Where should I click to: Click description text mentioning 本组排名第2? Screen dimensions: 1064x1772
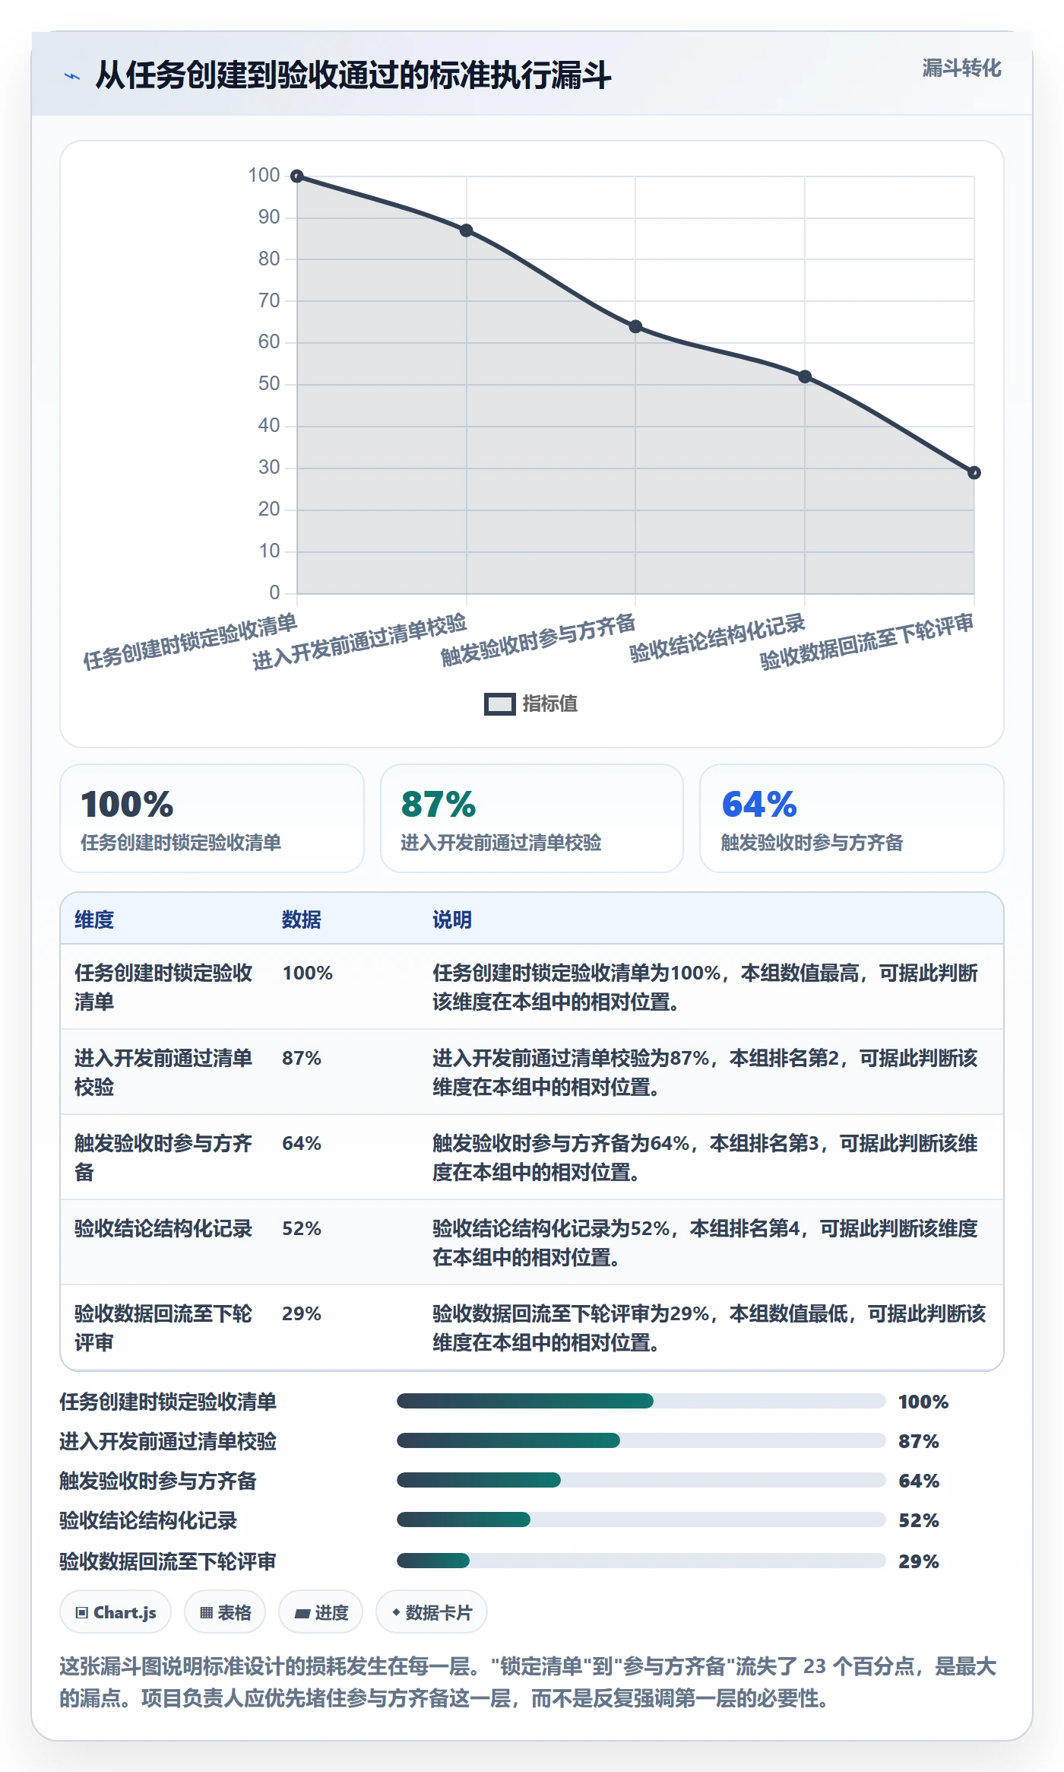(705, 1072)
